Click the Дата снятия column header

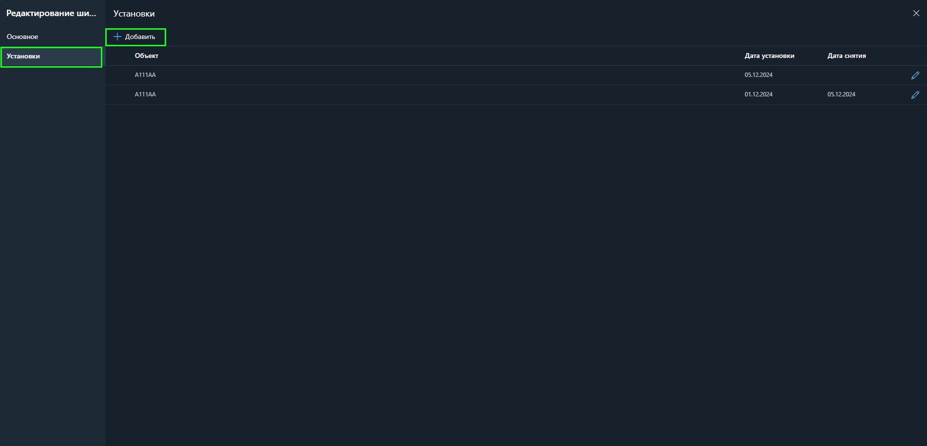point(846,56)
